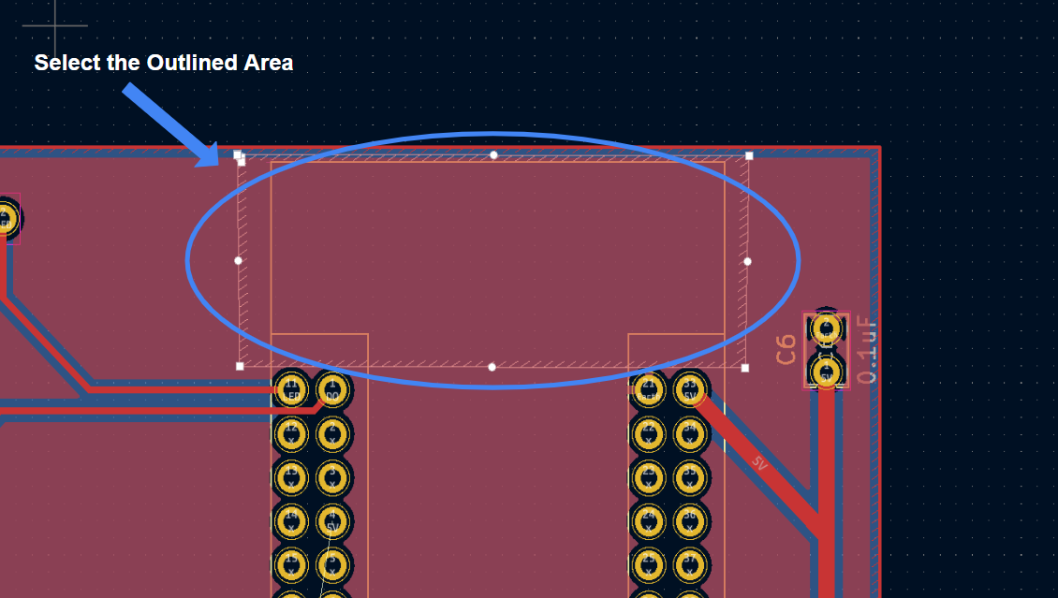Click the 5V net label on diagonal trace
Viewport: 1058px width, 598px height.
pos(759,463)
